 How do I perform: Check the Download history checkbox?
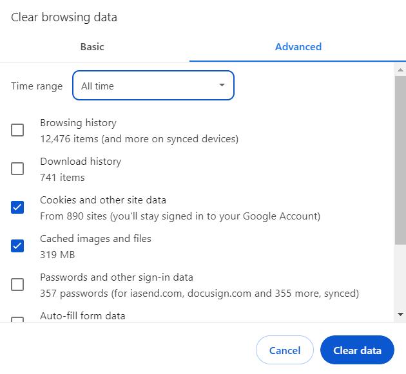coord(17,169)
